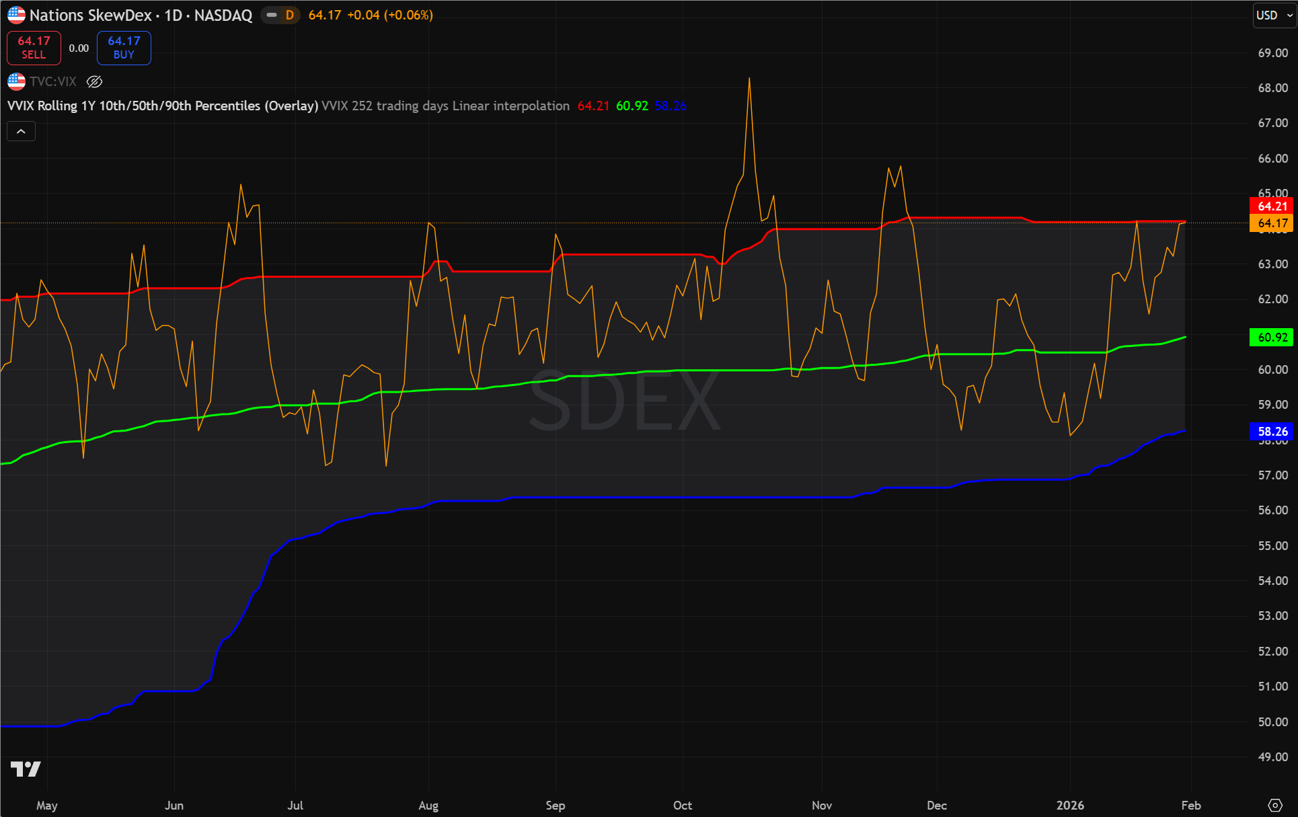1298x817 pixels.
Task: Click the market status pill icon
Action: [x=272, y=15]
